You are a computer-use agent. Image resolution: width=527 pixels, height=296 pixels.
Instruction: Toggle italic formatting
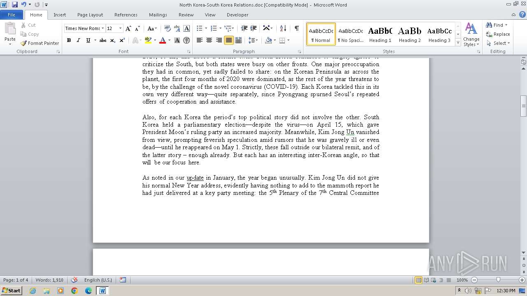(78, 40)
